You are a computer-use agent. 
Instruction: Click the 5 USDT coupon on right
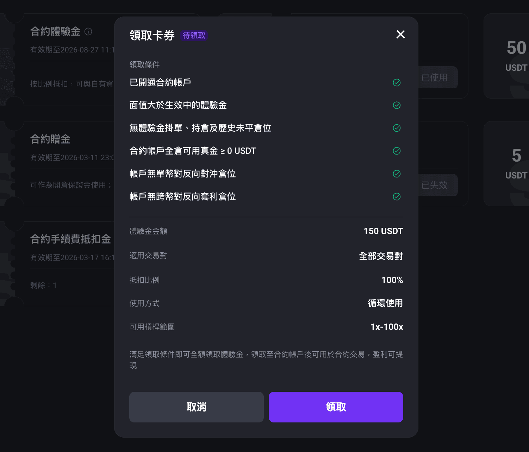pyautogui.click(x=506, y=164)
